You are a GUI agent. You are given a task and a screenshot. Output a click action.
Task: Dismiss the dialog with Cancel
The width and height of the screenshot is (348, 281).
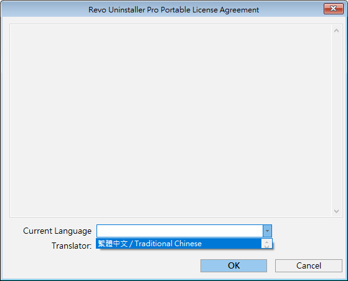tap(309, 265)
